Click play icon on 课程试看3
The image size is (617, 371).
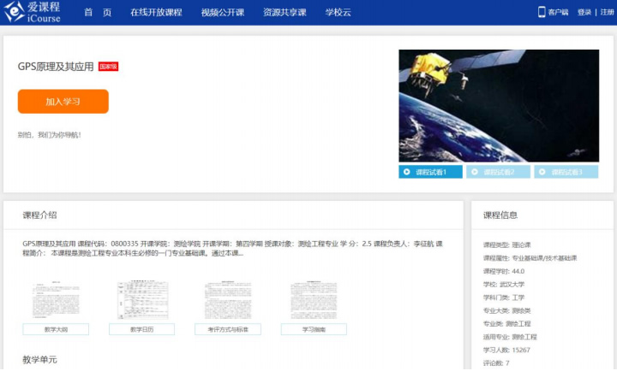tap(542, 172)
